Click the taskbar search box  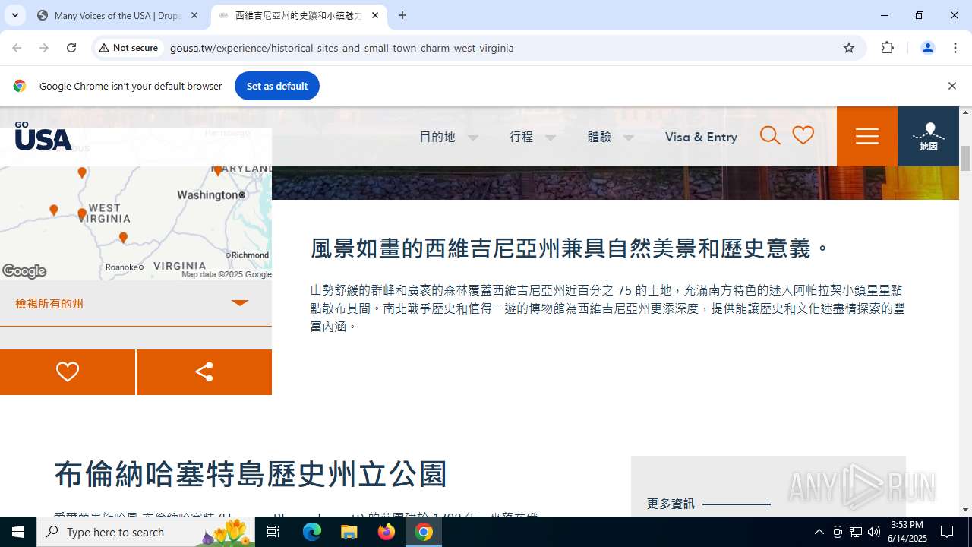coord(146,532)
